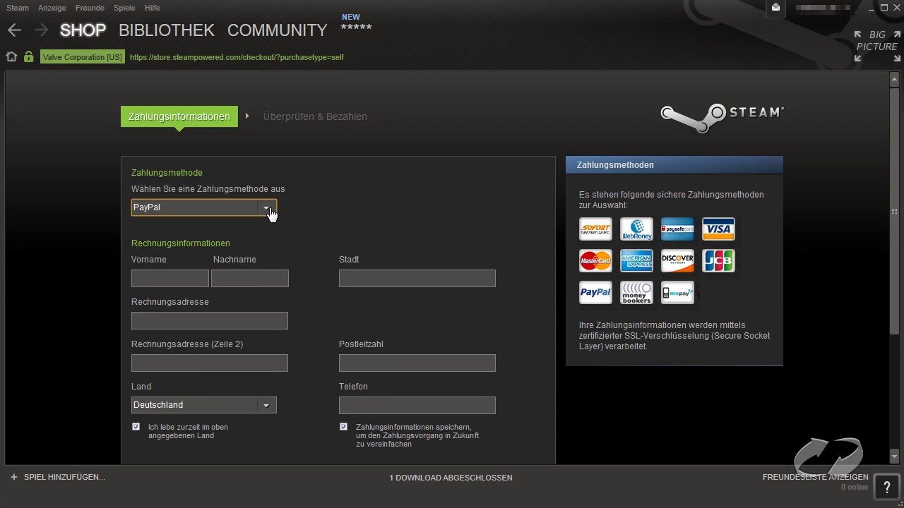Switch to the COMMUNITY tab
Image resolution: width=904 pixels, height=508 pixels.
coord(278,30)
